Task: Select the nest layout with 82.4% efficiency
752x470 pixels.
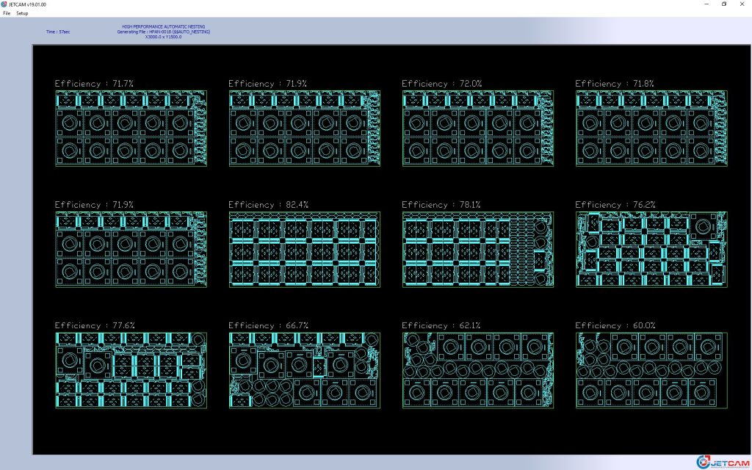Action: pos(304,249)
